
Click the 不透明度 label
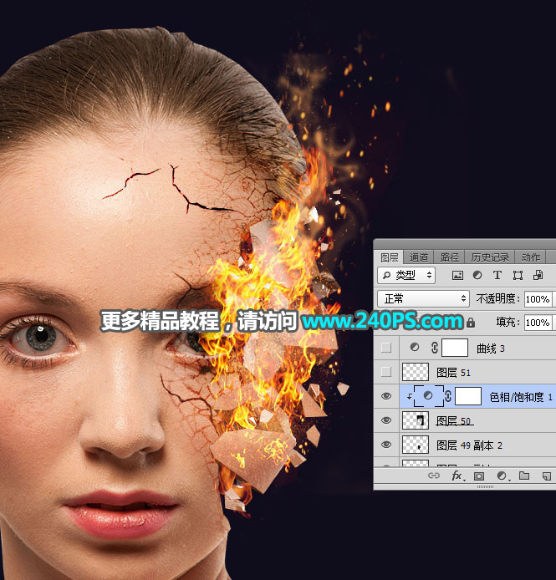pyautogui.click(x=497, y=298)
